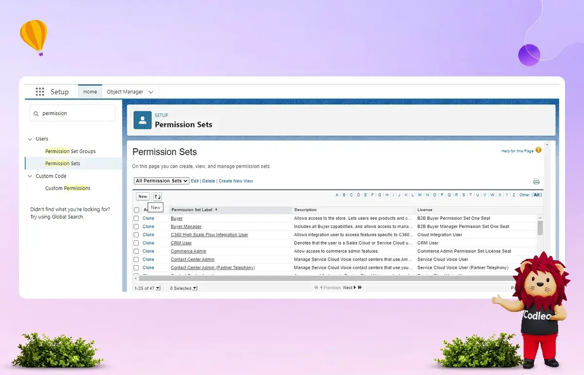Image resolution: width=584 pixels, height=375 pixels.
Task: Click the New button
Action: tap(143, 196)
